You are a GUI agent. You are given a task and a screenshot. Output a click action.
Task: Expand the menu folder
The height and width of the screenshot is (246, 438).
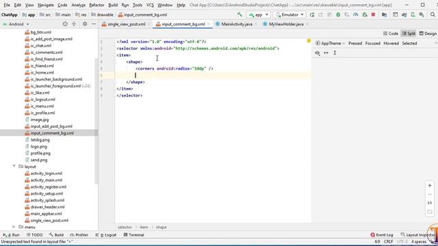14,227
